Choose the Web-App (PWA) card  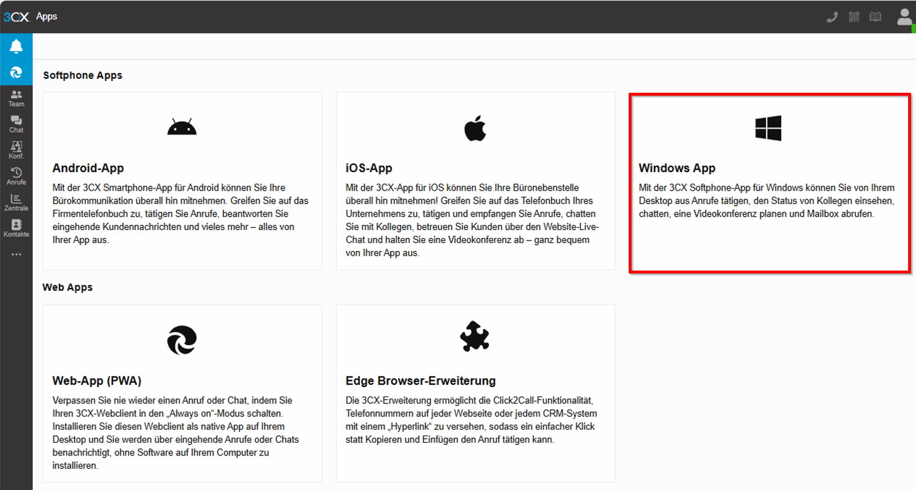click(182, 393)
